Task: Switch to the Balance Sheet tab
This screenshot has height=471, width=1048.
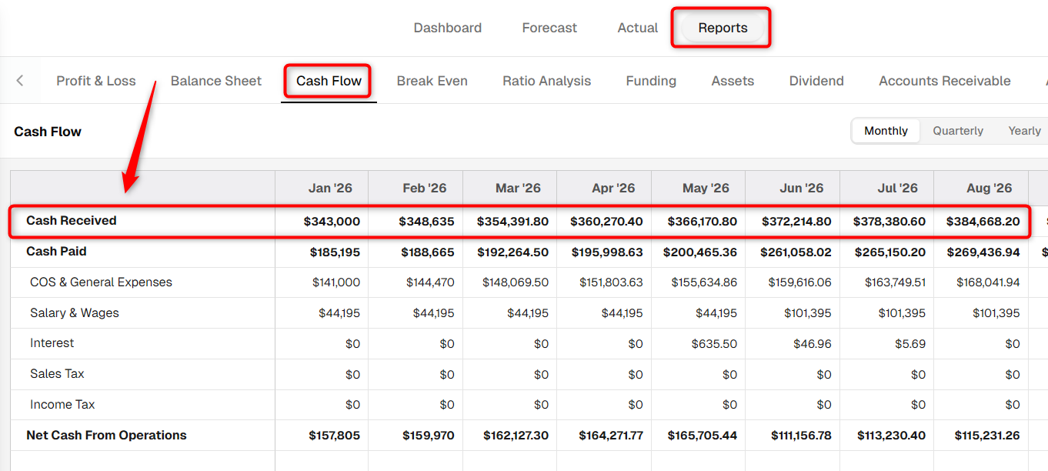Action: pyautogui.click(x=216, y=81)
